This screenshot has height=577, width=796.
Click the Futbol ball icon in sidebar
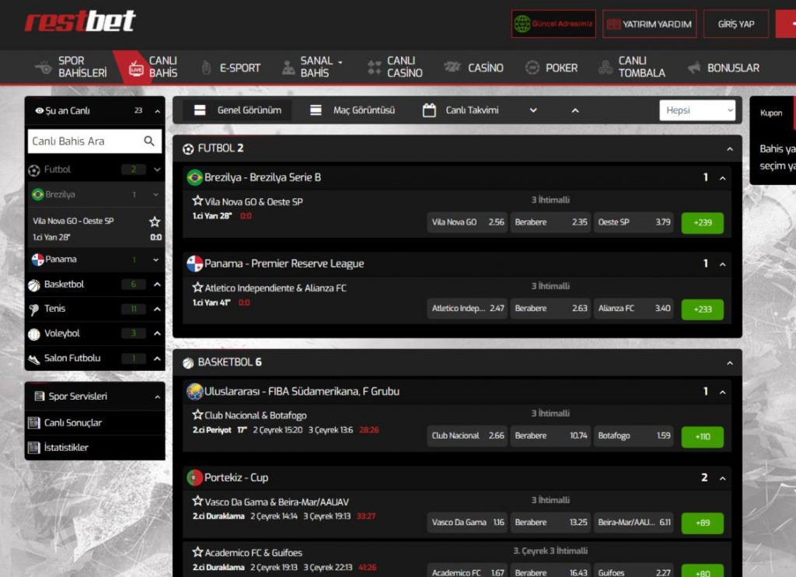click(x=34, y=170)
